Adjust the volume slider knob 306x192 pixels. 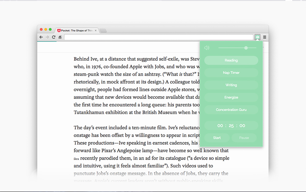click(x=246, y=48)
